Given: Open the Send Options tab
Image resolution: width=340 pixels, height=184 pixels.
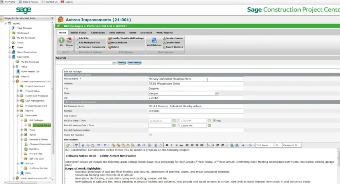Looking at the screenshot, I should [117, 33].
